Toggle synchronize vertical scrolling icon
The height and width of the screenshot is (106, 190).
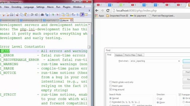point(63,15)
